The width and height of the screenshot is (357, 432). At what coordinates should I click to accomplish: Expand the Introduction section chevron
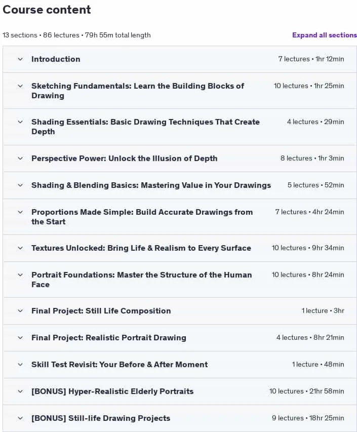(x=20, y=59)
